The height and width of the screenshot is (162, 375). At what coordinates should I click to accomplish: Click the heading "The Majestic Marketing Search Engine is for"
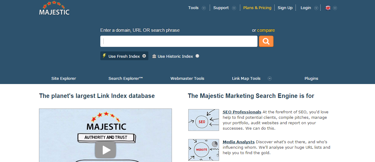251,96
